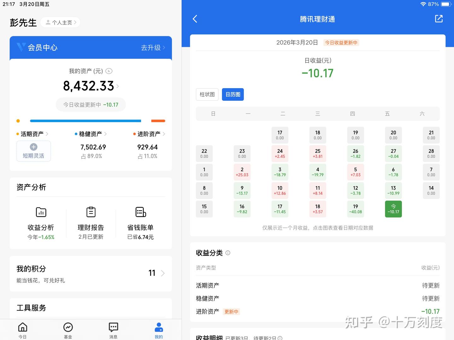Tap the orange 进阶资产 allocation bar segment
The image size is (454, 340).
[158, 121]
